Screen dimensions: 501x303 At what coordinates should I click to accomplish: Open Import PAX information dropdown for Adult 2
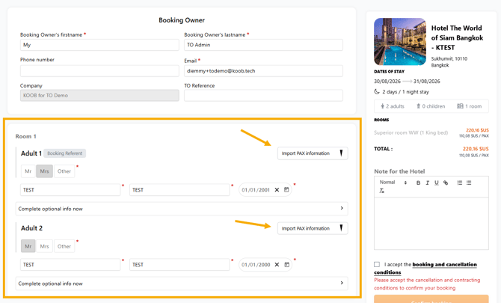point(313,228)
